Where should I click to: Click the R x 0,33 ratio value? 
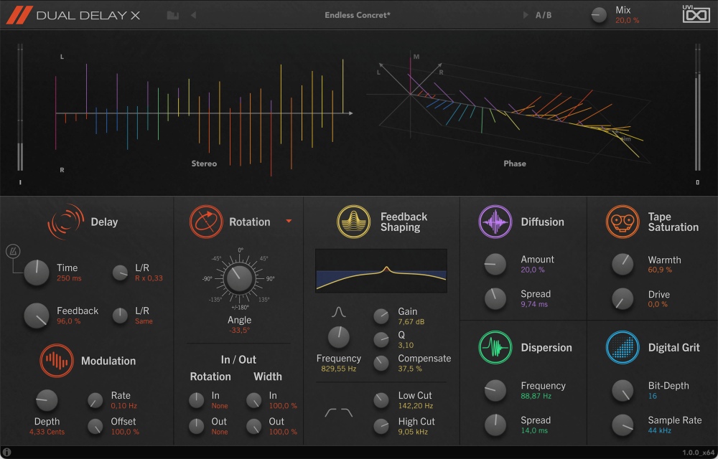click(x=149, y=278)
